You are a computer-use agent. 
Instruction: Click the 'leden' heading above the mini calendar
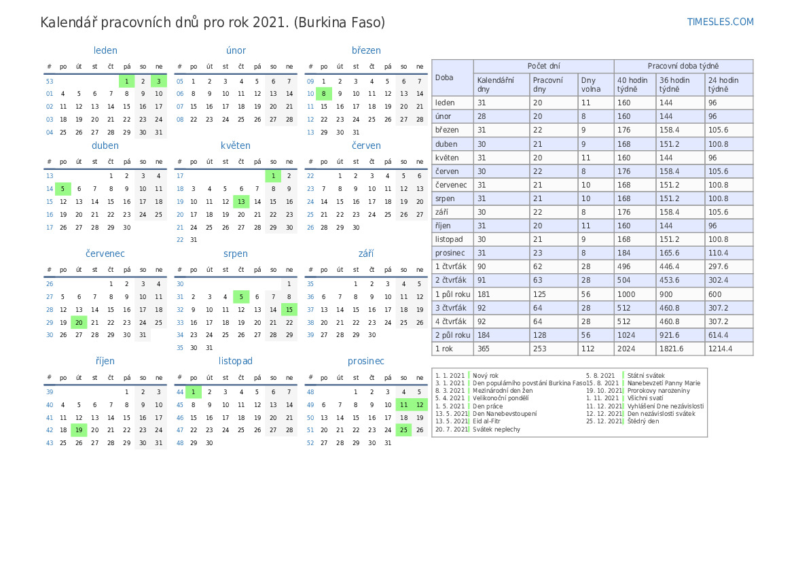(x=105, y=50)
